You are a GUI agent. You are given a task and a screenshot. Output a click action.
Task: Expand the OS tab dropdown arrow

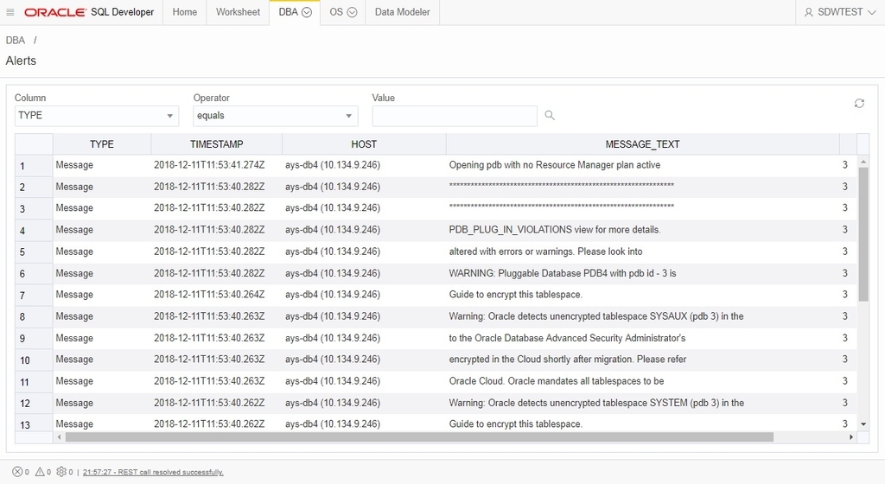352,12
